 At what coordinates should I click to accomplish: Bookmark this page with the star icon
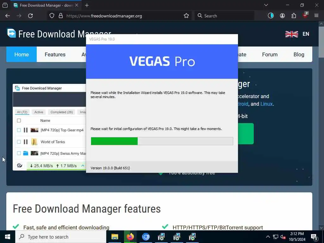[x=186, y=16]
